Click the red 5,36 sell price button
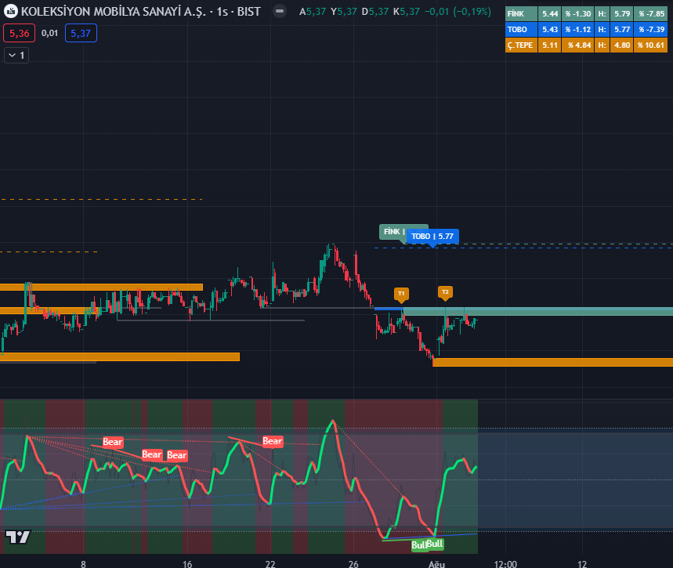673x568 pixels. coord(20,34)
